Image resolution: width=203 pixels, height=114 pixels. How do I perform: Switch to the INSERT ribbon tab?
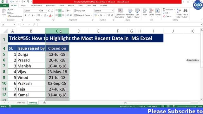tap(23, 6)
